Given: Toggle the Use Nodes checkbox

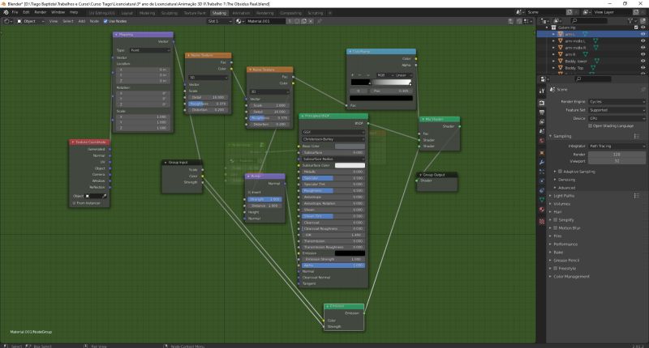Looking at the screenshot, I should (x=105, y=21).
